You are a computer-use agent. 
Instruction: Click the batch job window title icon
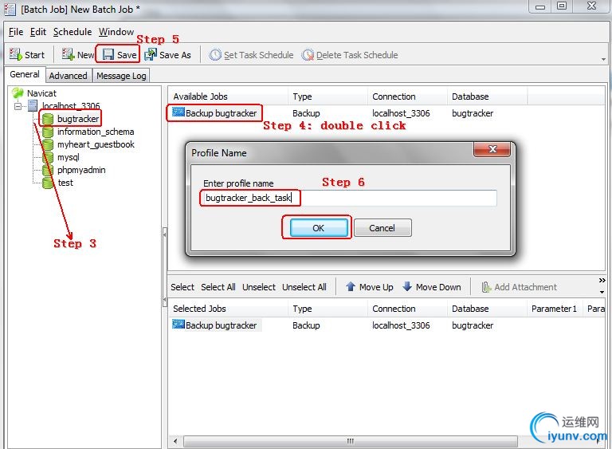click(x=10, y=10)
